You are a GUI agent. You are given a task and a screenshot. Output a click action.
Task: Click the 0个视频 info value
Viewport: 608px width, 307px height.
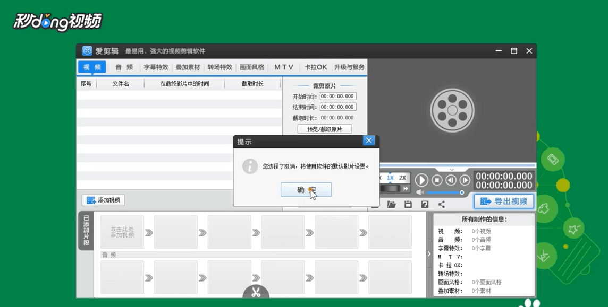coord(481,231)
